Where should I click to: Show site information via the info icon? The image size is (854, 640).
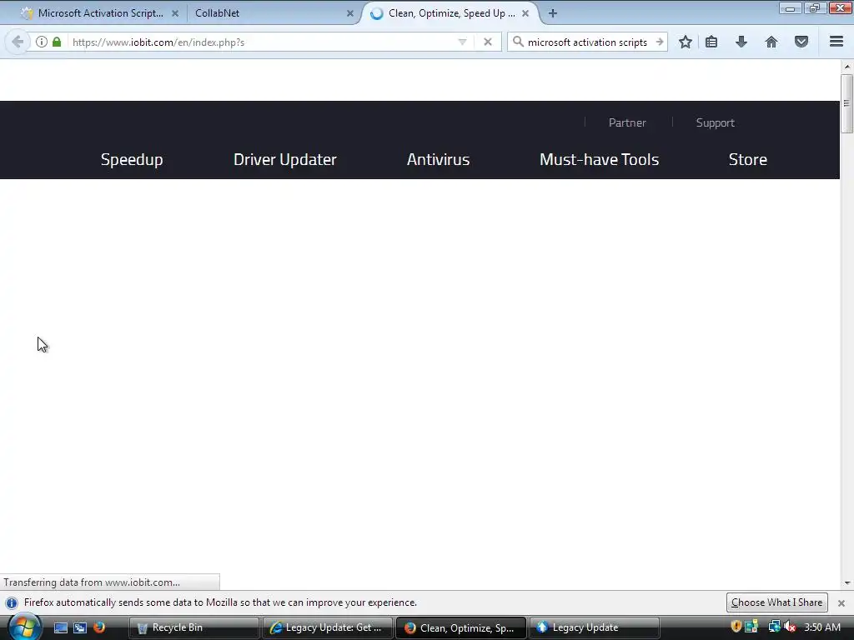tap(42, 42)
